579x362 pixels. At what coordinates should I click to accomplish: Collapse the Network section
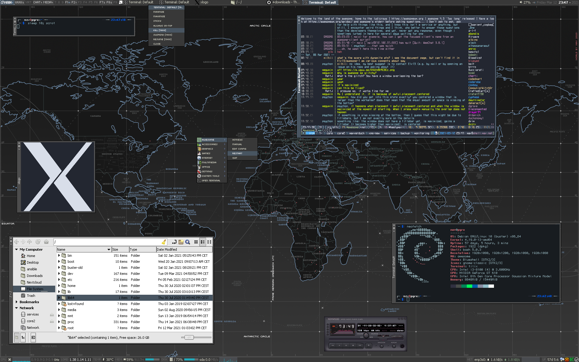click(17, 308)
